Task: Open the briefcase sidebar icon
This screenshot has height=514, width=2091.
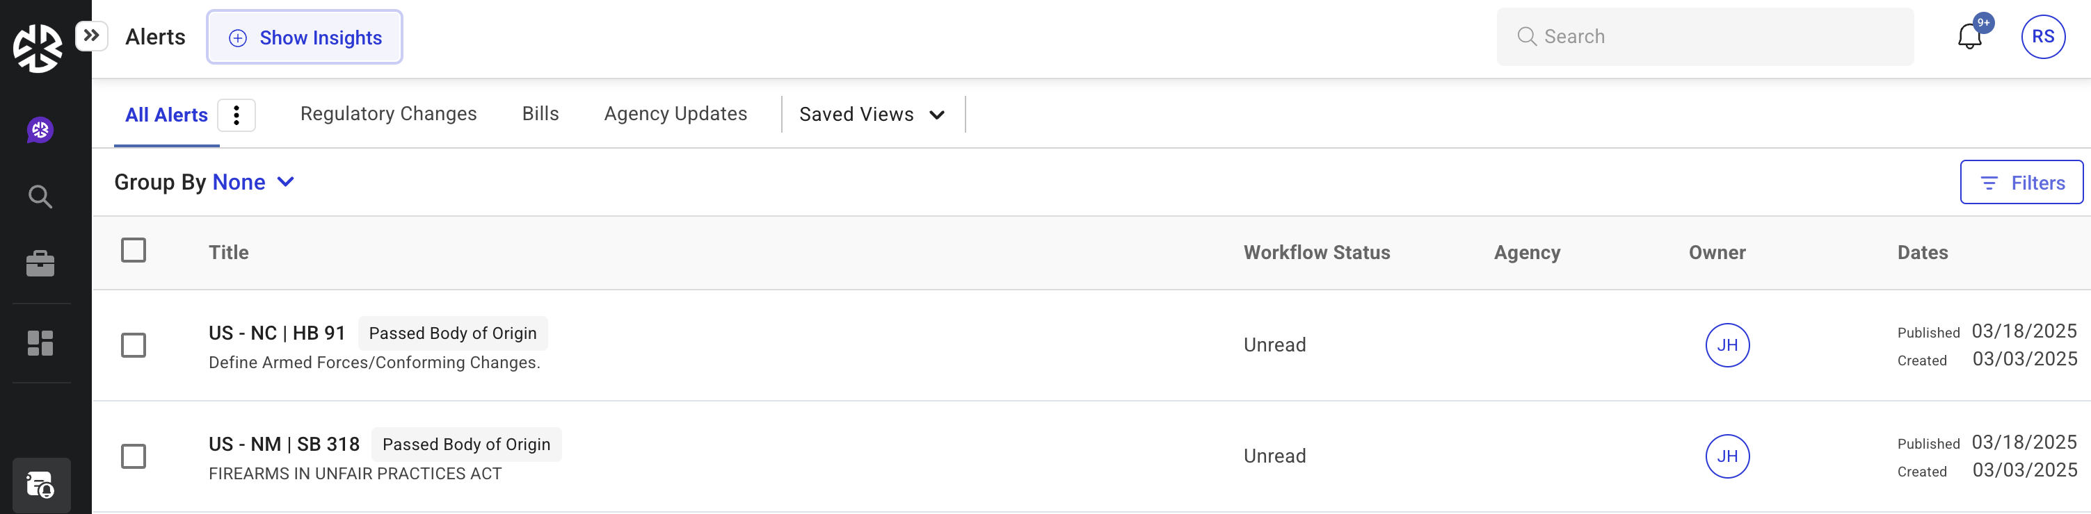Action: (40, 263)
